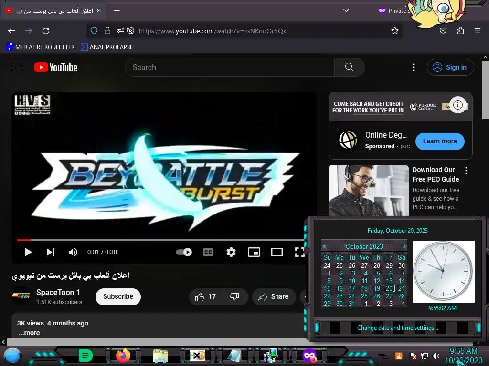Play the video
This screenshot has height=366, width=489.
28,252
